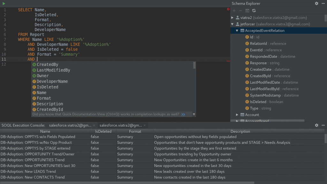Viewport: 327px width, 184px height.
Task: Select DeveloperName from the completion list
Action: pos(52,81)
